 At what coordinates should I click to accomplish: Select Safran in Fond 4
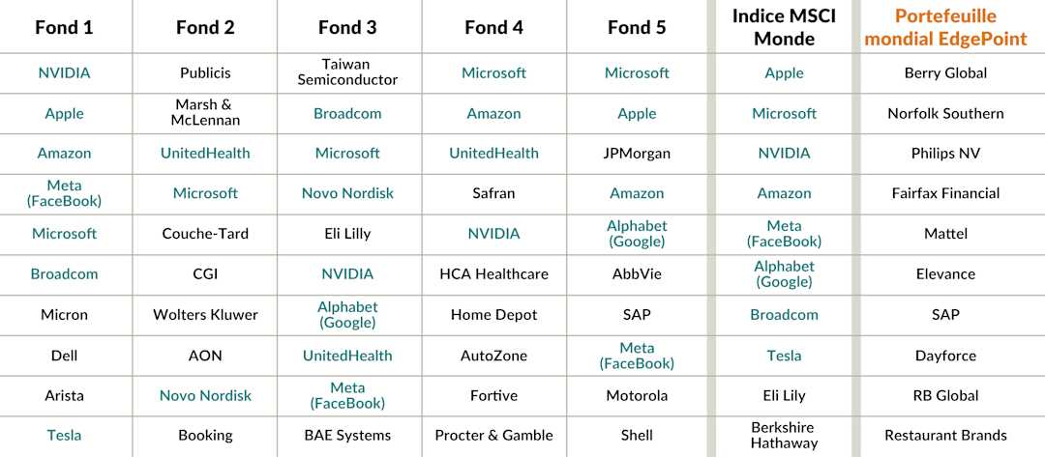493,193
